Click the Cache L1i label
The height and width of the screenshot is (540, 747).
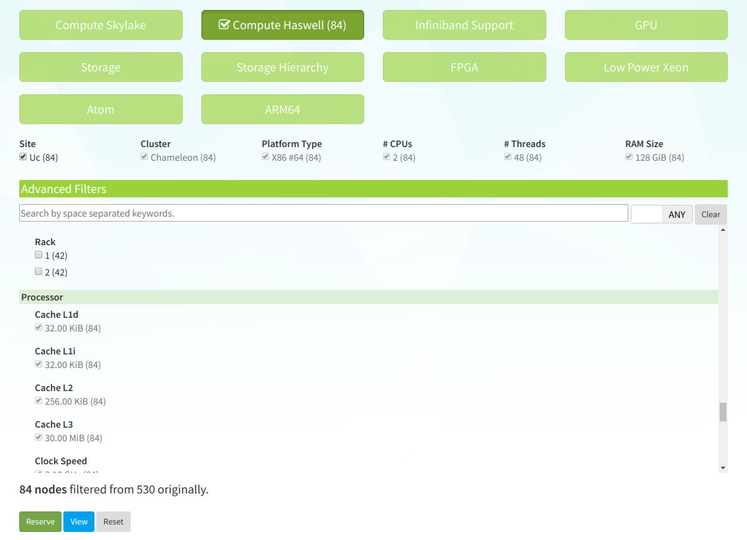(55, 351)
